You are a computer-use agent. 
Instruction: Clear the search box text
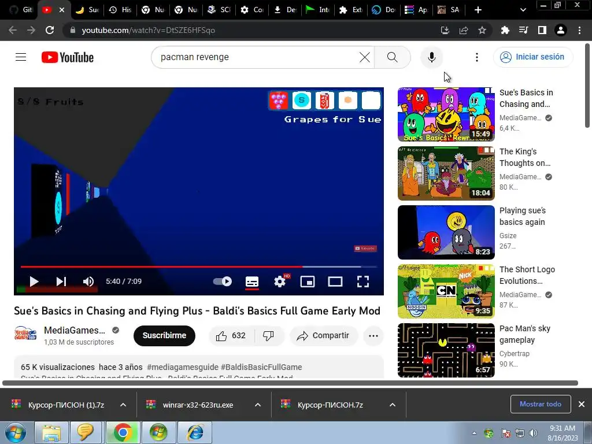tap(365, 57)
